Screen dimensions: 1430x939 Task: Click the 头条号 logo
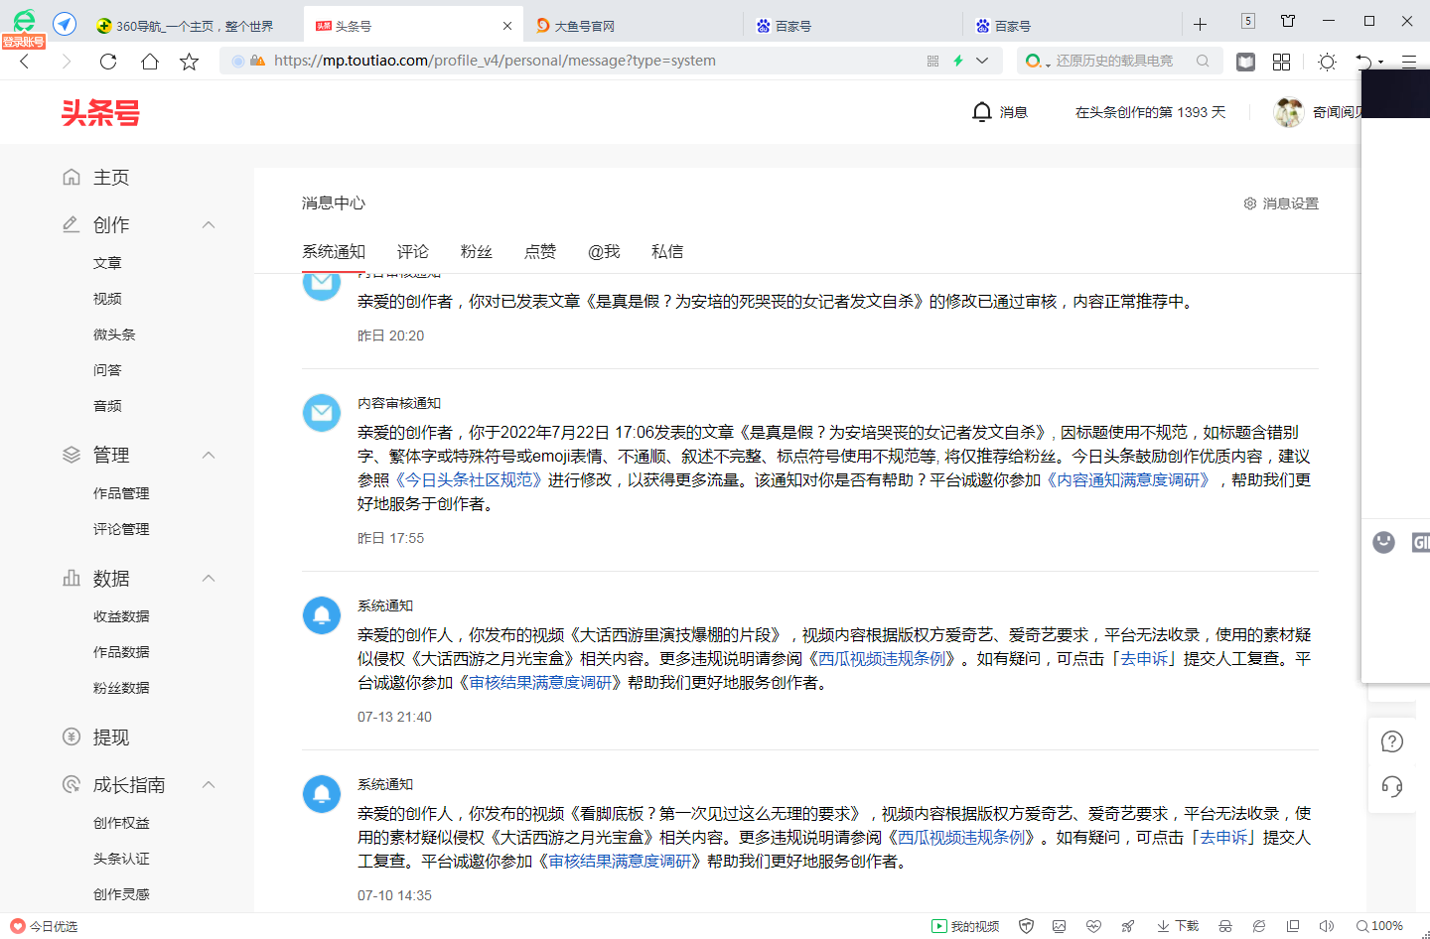pyautogui.click(x=100, y=113)
